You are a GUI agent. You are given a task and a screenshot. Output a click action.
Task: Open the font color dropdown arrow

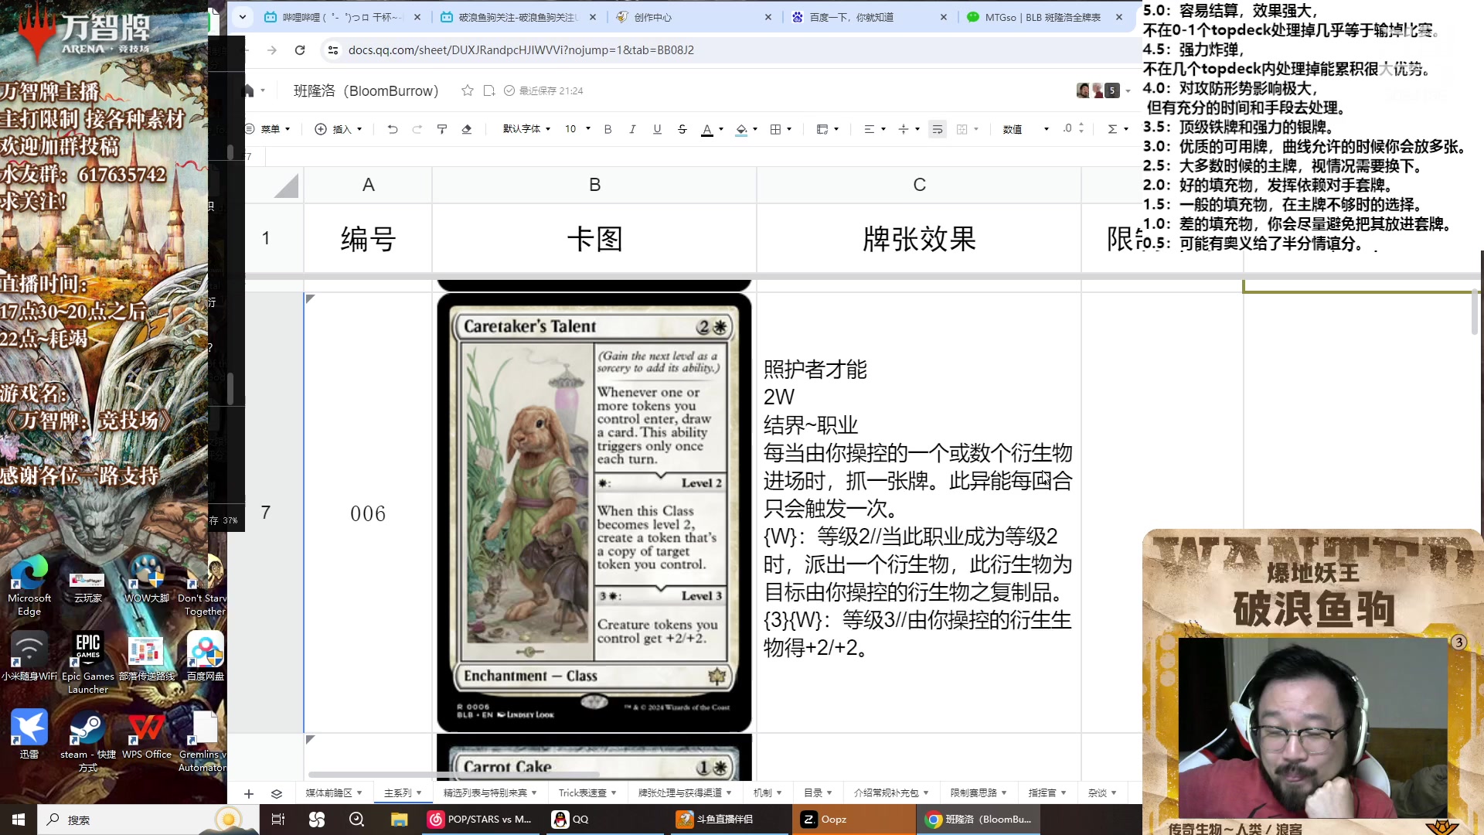pyautogui.click(x=721, y=129)
